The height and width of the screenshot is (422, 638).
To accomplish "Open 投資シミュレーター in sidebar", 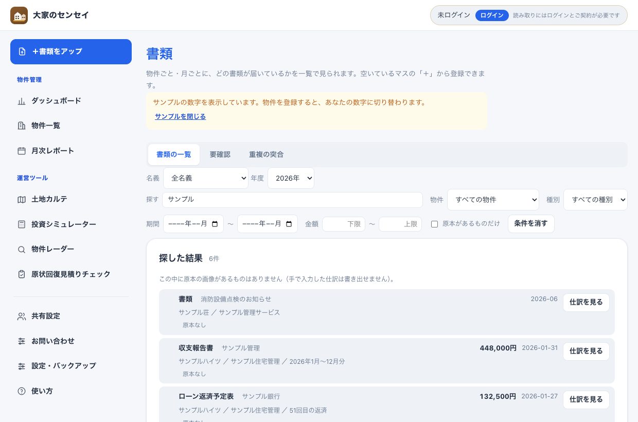I will tap(71, 224).
